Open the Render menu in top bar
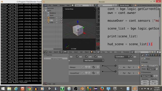The image size is (162, 91). point(55,5)
